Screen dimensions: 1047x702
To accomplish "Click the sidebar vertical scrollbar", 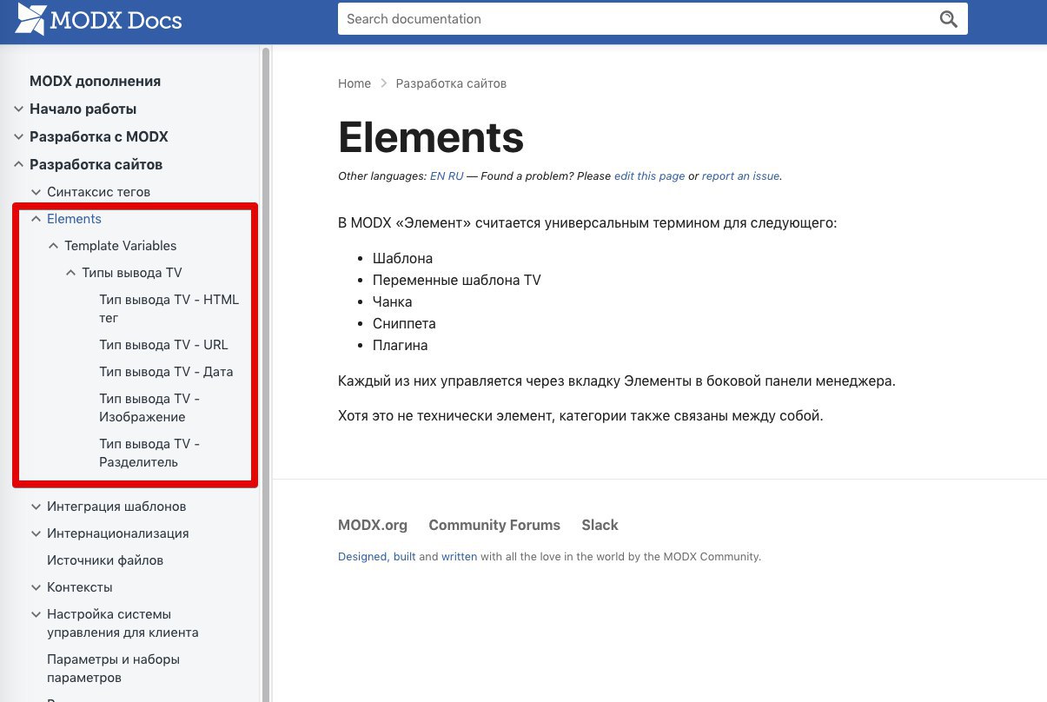I will [266, 374].
